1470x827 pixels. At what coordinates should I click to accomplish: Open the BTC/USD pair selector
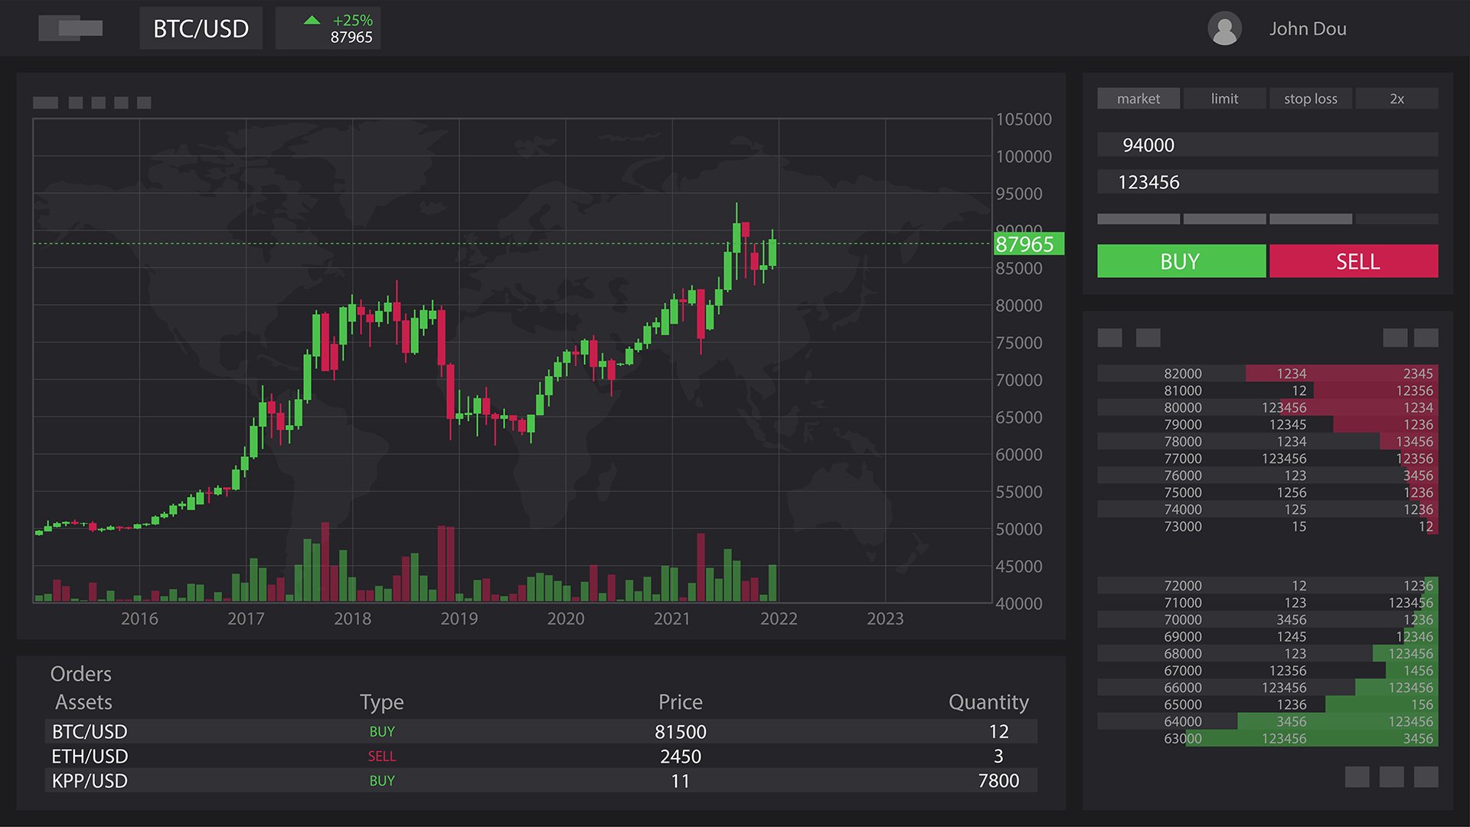point(201,28)
